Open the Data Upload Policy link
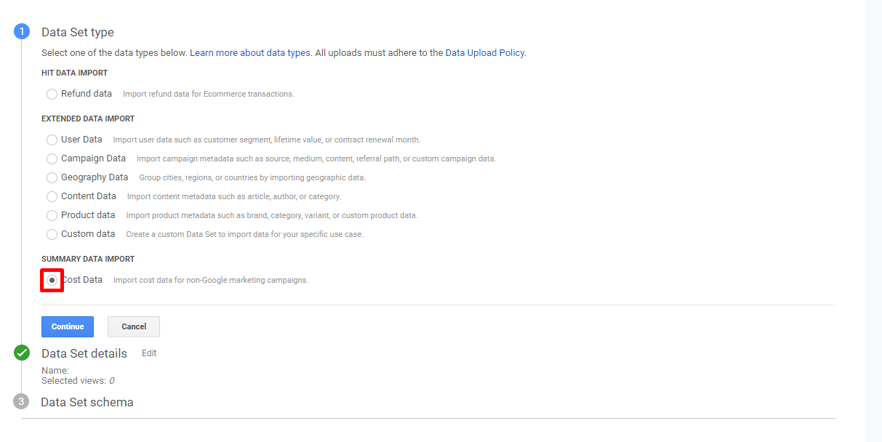 tap(484, 53)
